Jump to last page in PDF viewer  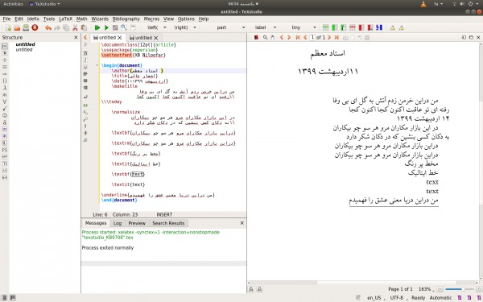tap(336, 38)
